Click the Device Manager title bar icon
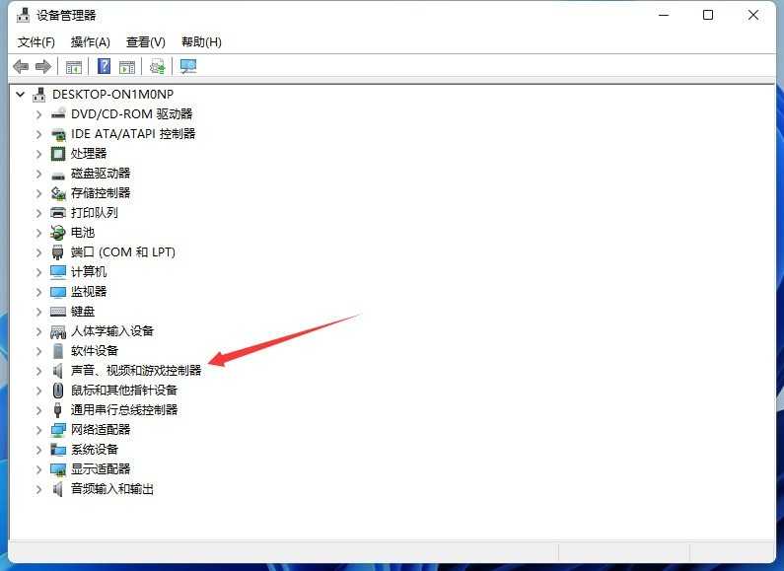 [23, 15]
